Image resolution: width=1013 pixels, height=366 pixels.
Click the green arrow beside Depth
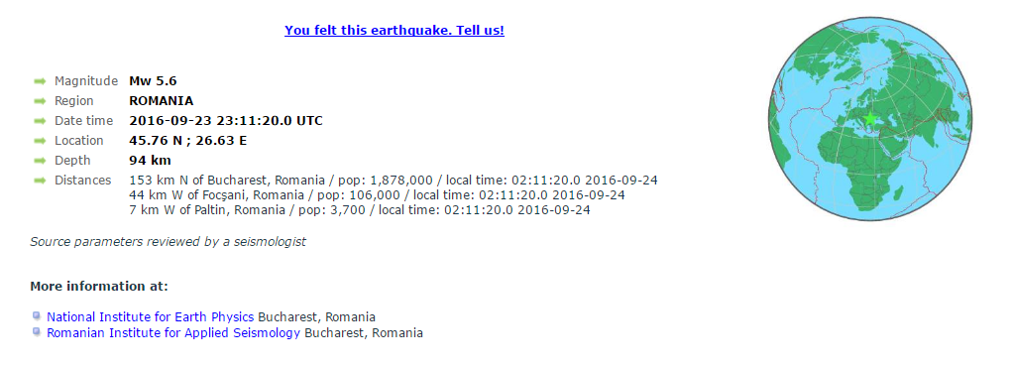point(40,161)
